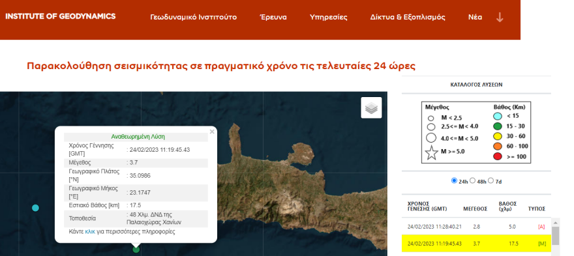Go to Institute of Geodynamics home logo
Image resolution: width=574 pixels, height=256 pixels.
61,16
